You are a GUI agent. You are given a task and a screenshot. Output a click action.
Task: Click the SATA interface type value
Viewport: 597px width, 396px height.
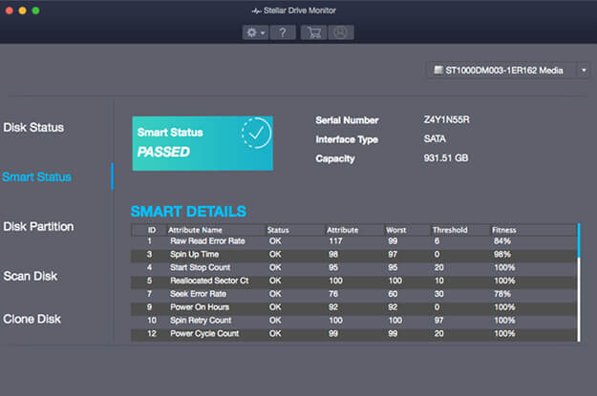click(x=435, y=139)
